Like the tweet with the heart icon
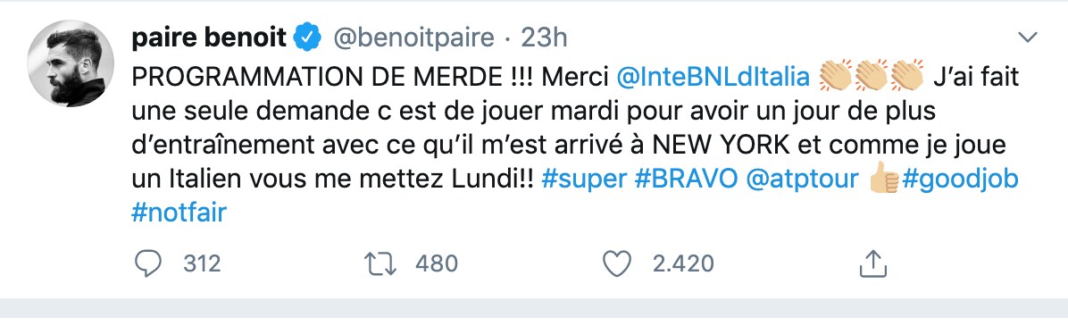The height and width of the screenshot is (334, 1068). coord(618,263)
